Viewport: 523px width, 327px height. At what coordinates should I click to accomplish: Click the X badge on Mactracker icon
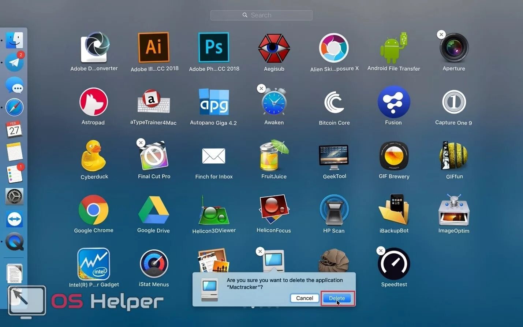[260, 251]
